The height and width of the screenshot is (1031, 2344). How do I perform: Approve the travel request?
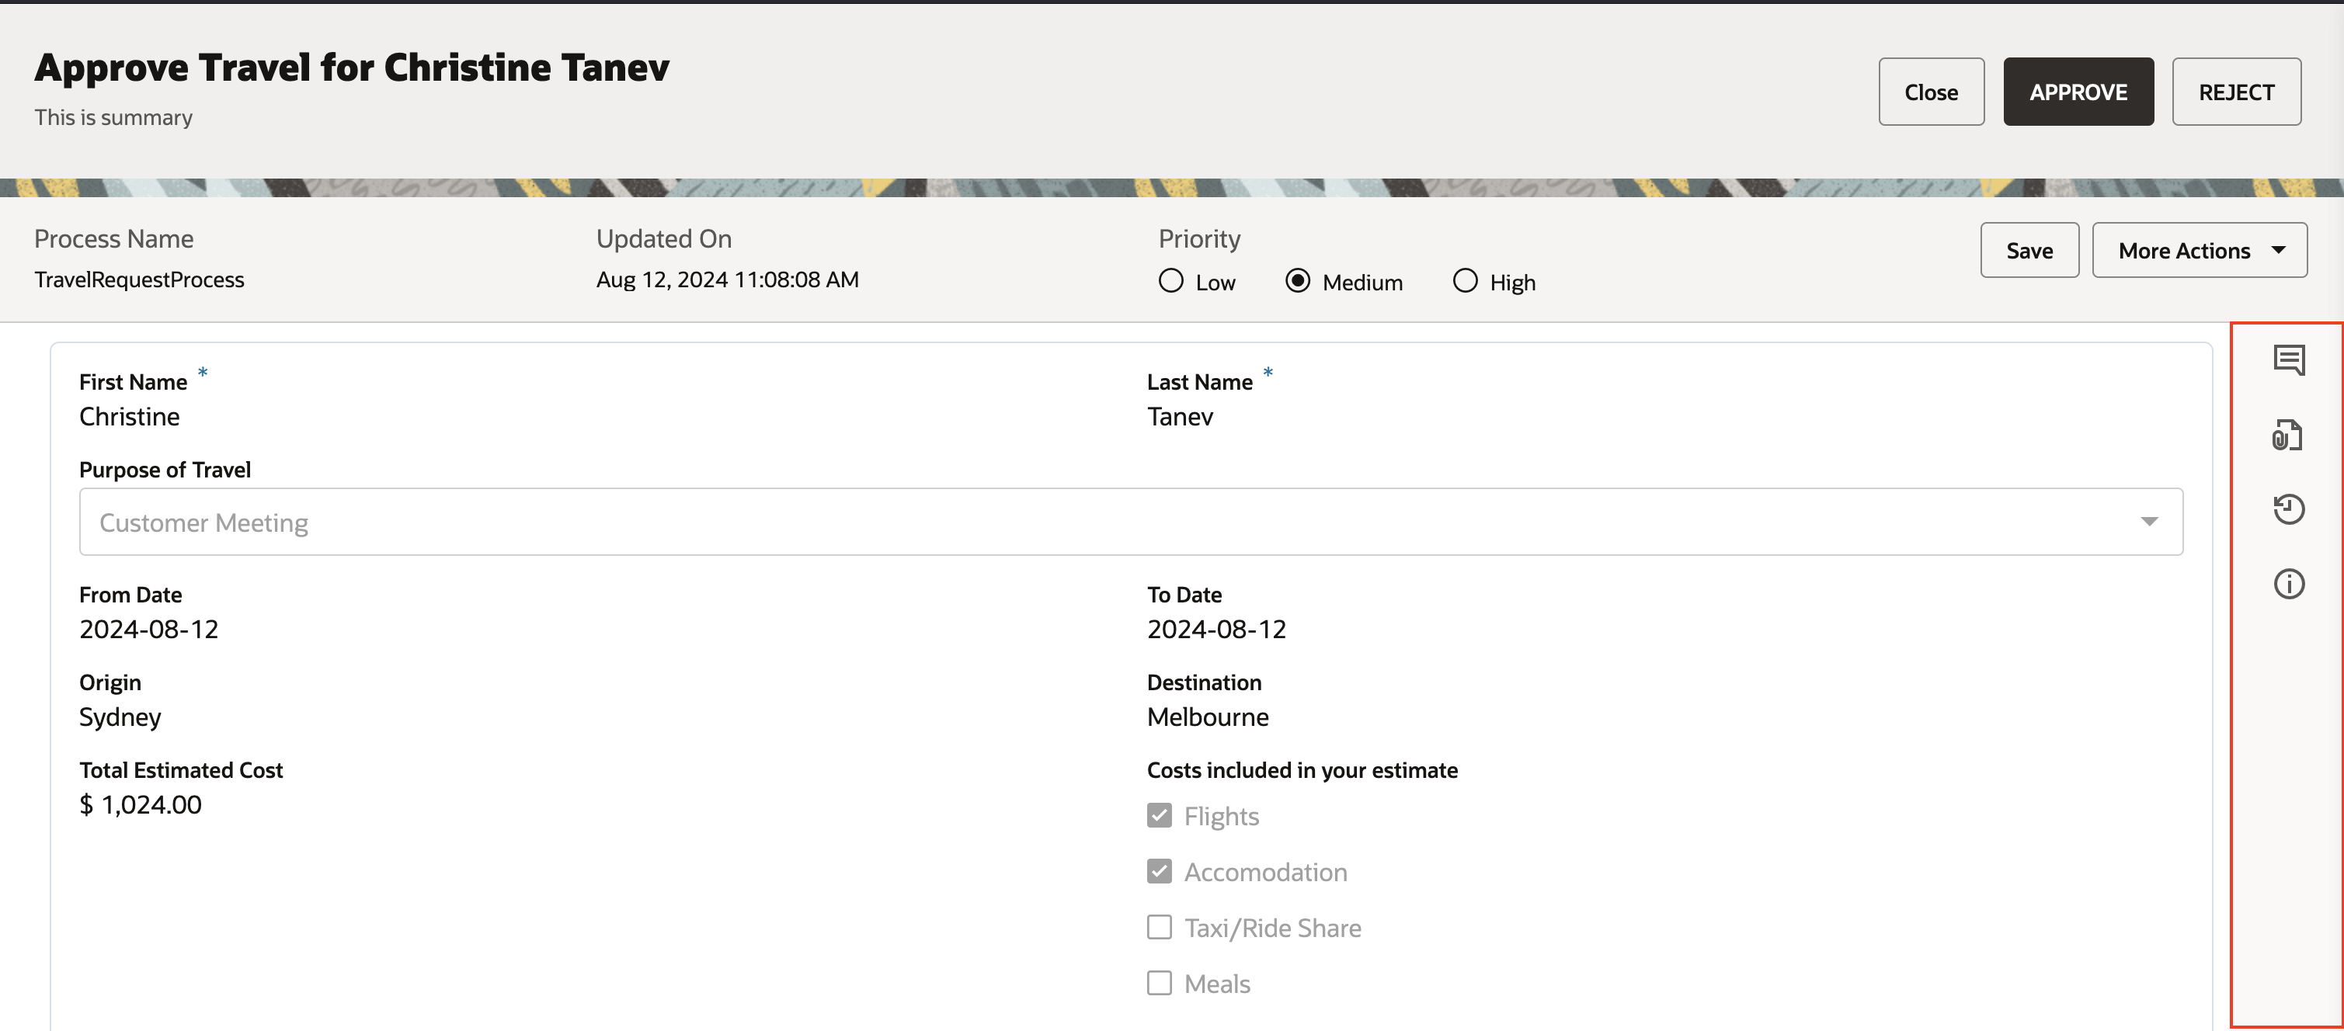(2078, 91)
